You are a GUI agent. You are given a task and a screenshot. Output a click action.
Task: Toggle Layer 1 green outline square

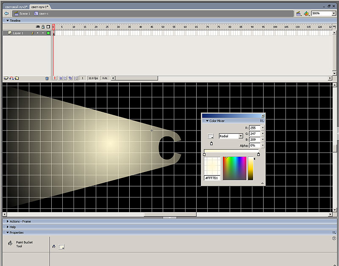48,33
